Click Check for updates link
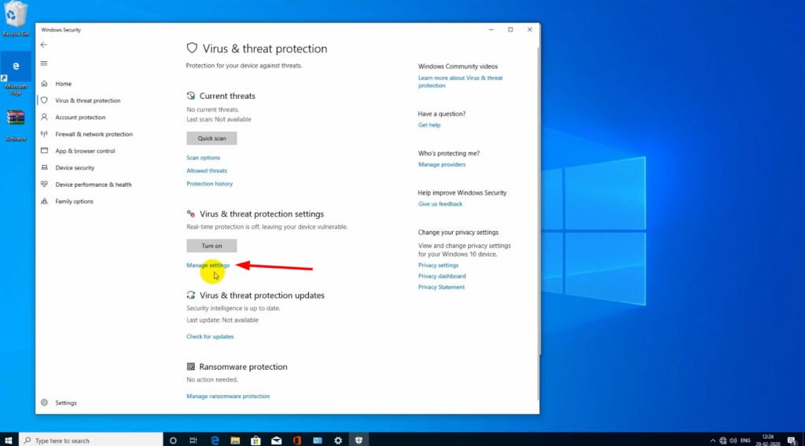The image size is (805, 446). [210, 337]
